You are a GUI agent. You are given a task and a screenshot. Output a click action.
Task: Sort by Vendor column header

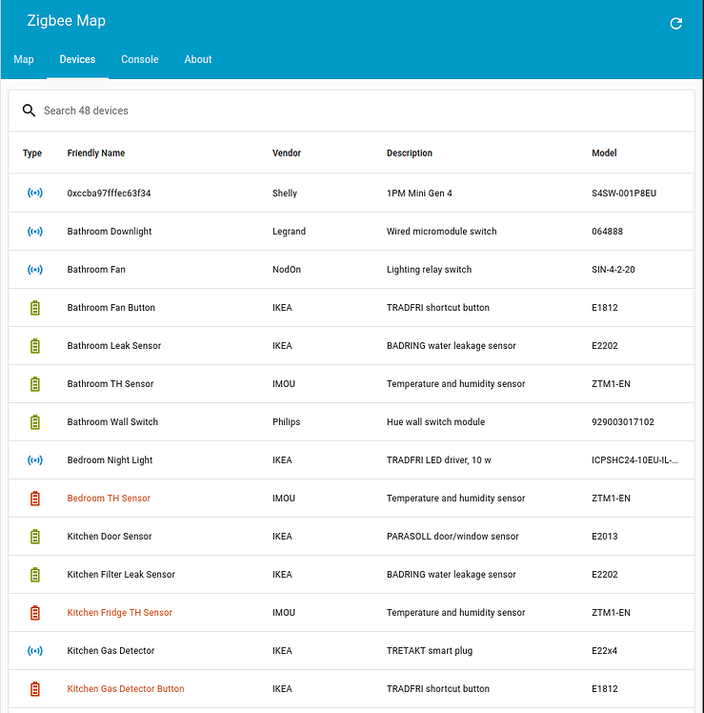pos(287,153)
